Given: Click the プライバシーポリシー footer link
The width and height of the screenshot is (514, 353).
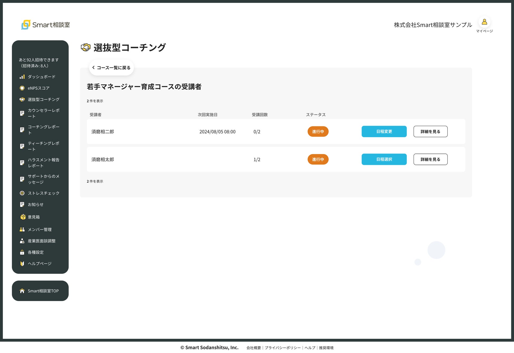Looking at the screenshot, I should 283,348.
